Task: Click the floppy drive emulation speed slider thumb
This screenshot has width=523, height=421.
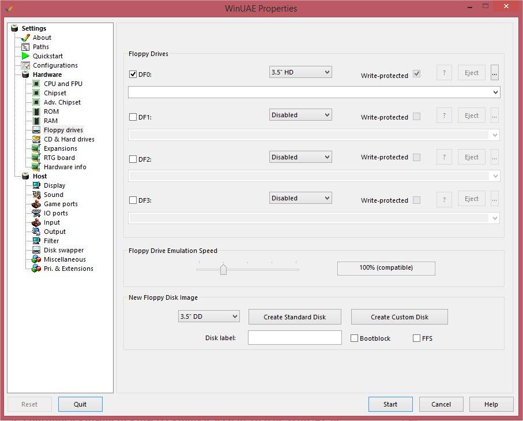Action: [x=224, y=269]
